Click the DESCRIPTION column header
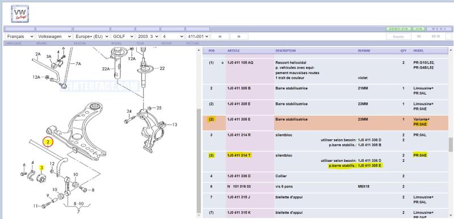 [285, 51]
